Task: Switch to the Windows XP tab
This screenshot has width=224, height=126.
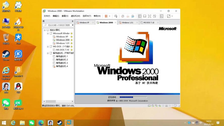Action: point(84,23)
